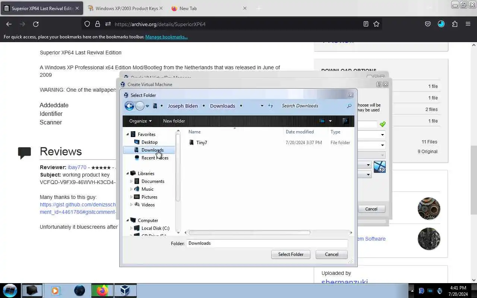Click the Firefox taskbar icon

(102, 291)
